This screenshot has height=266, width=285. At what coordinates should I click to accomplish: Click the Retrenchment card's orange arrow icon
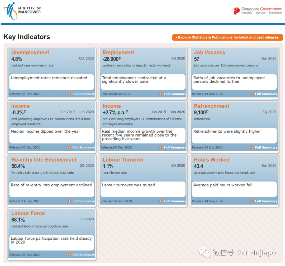[252, 148]
